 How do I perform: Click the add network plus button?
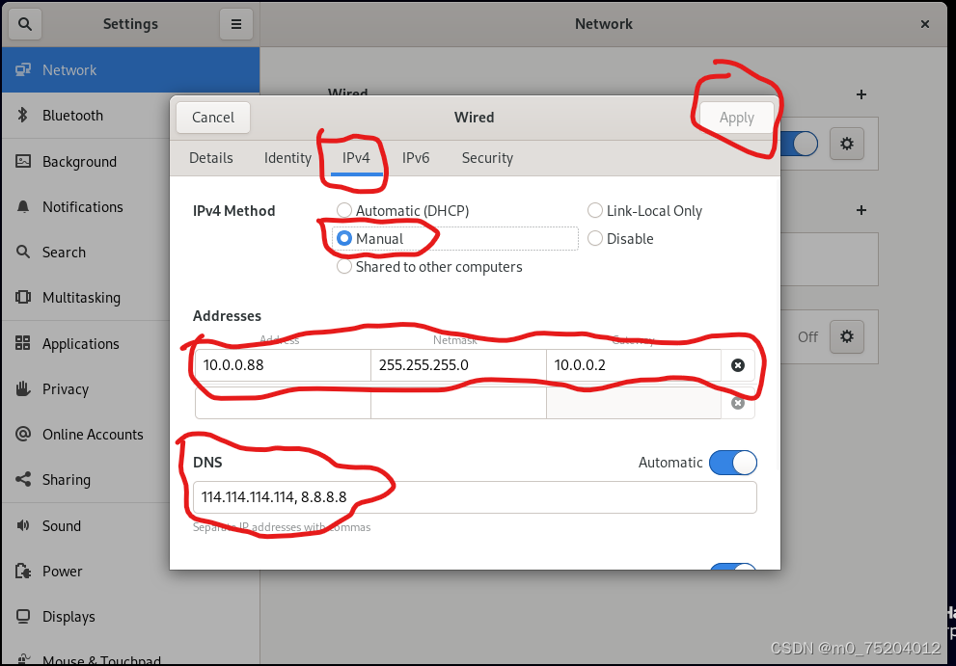860,93
